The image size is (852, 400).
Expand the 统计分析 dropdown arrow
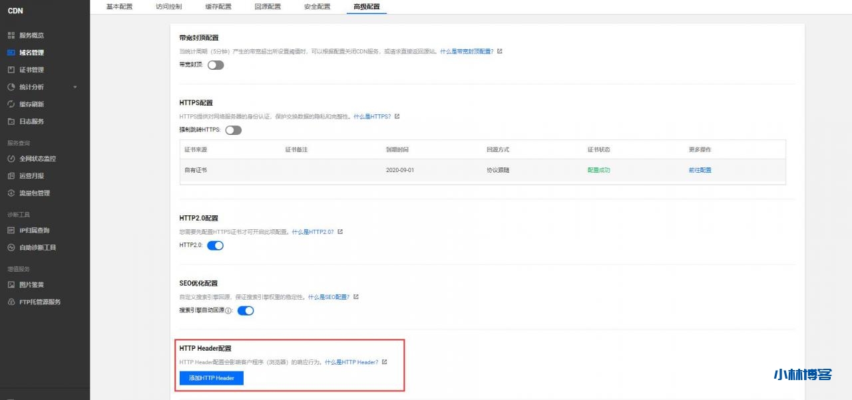point(75,87)
